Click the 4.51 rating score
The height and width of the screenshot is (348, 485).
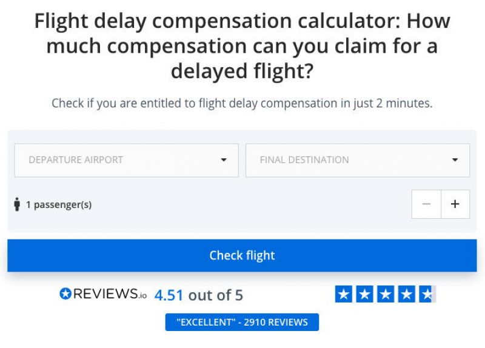tap(169, 295)
